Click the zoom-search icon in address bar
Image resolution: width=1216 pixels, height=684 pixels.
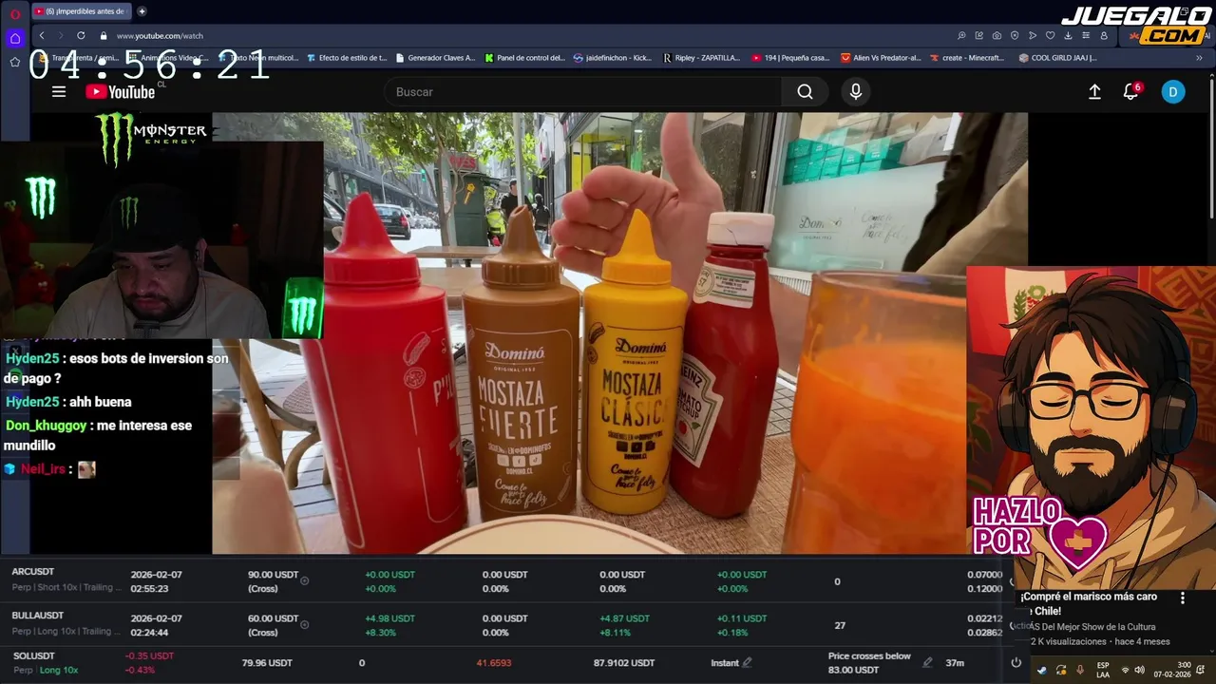(x=961, y=35)
